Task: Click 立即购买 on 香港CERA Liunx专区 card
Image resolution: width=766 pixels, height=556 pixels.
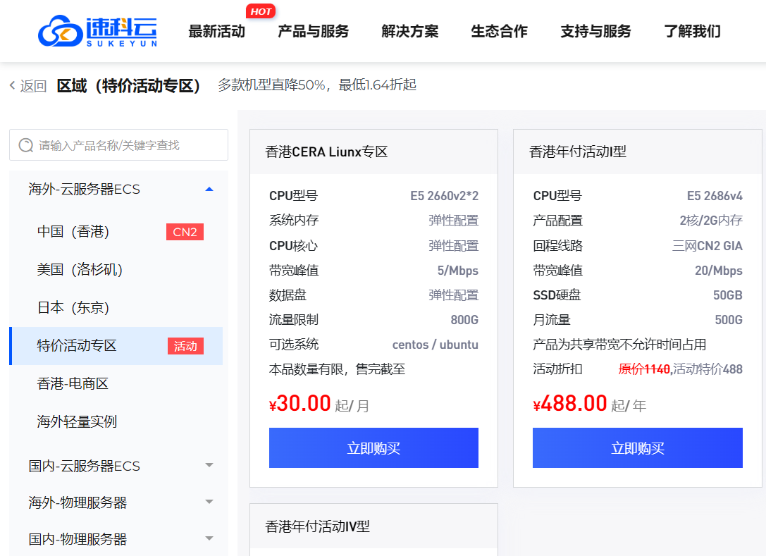Action: coord(373,447)
